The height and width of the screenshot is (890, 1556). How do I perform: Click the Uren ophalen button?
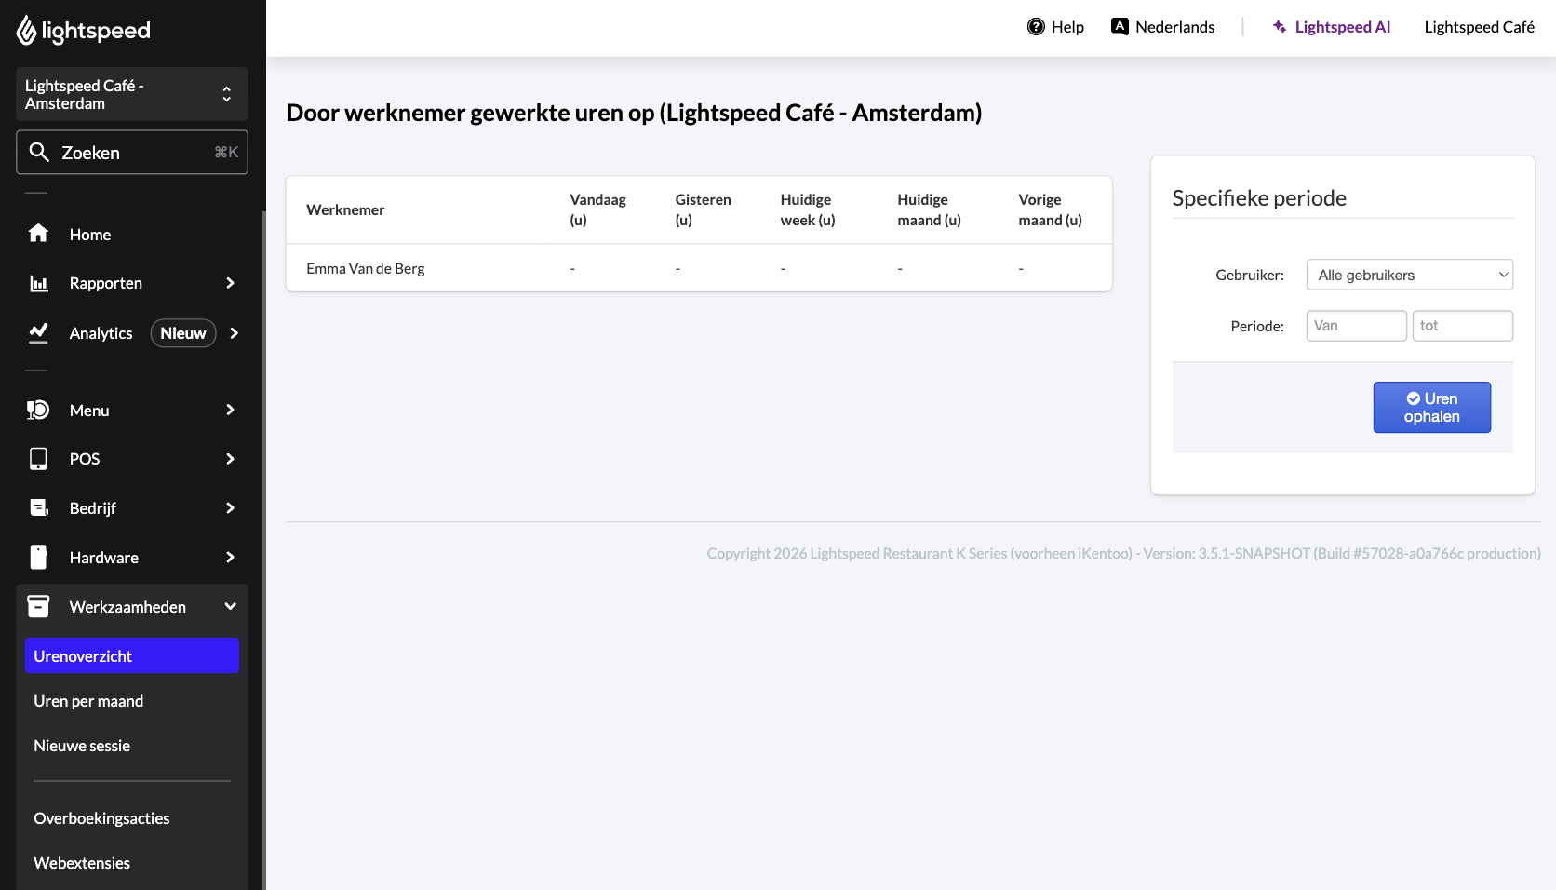(x=1431, y=408)
